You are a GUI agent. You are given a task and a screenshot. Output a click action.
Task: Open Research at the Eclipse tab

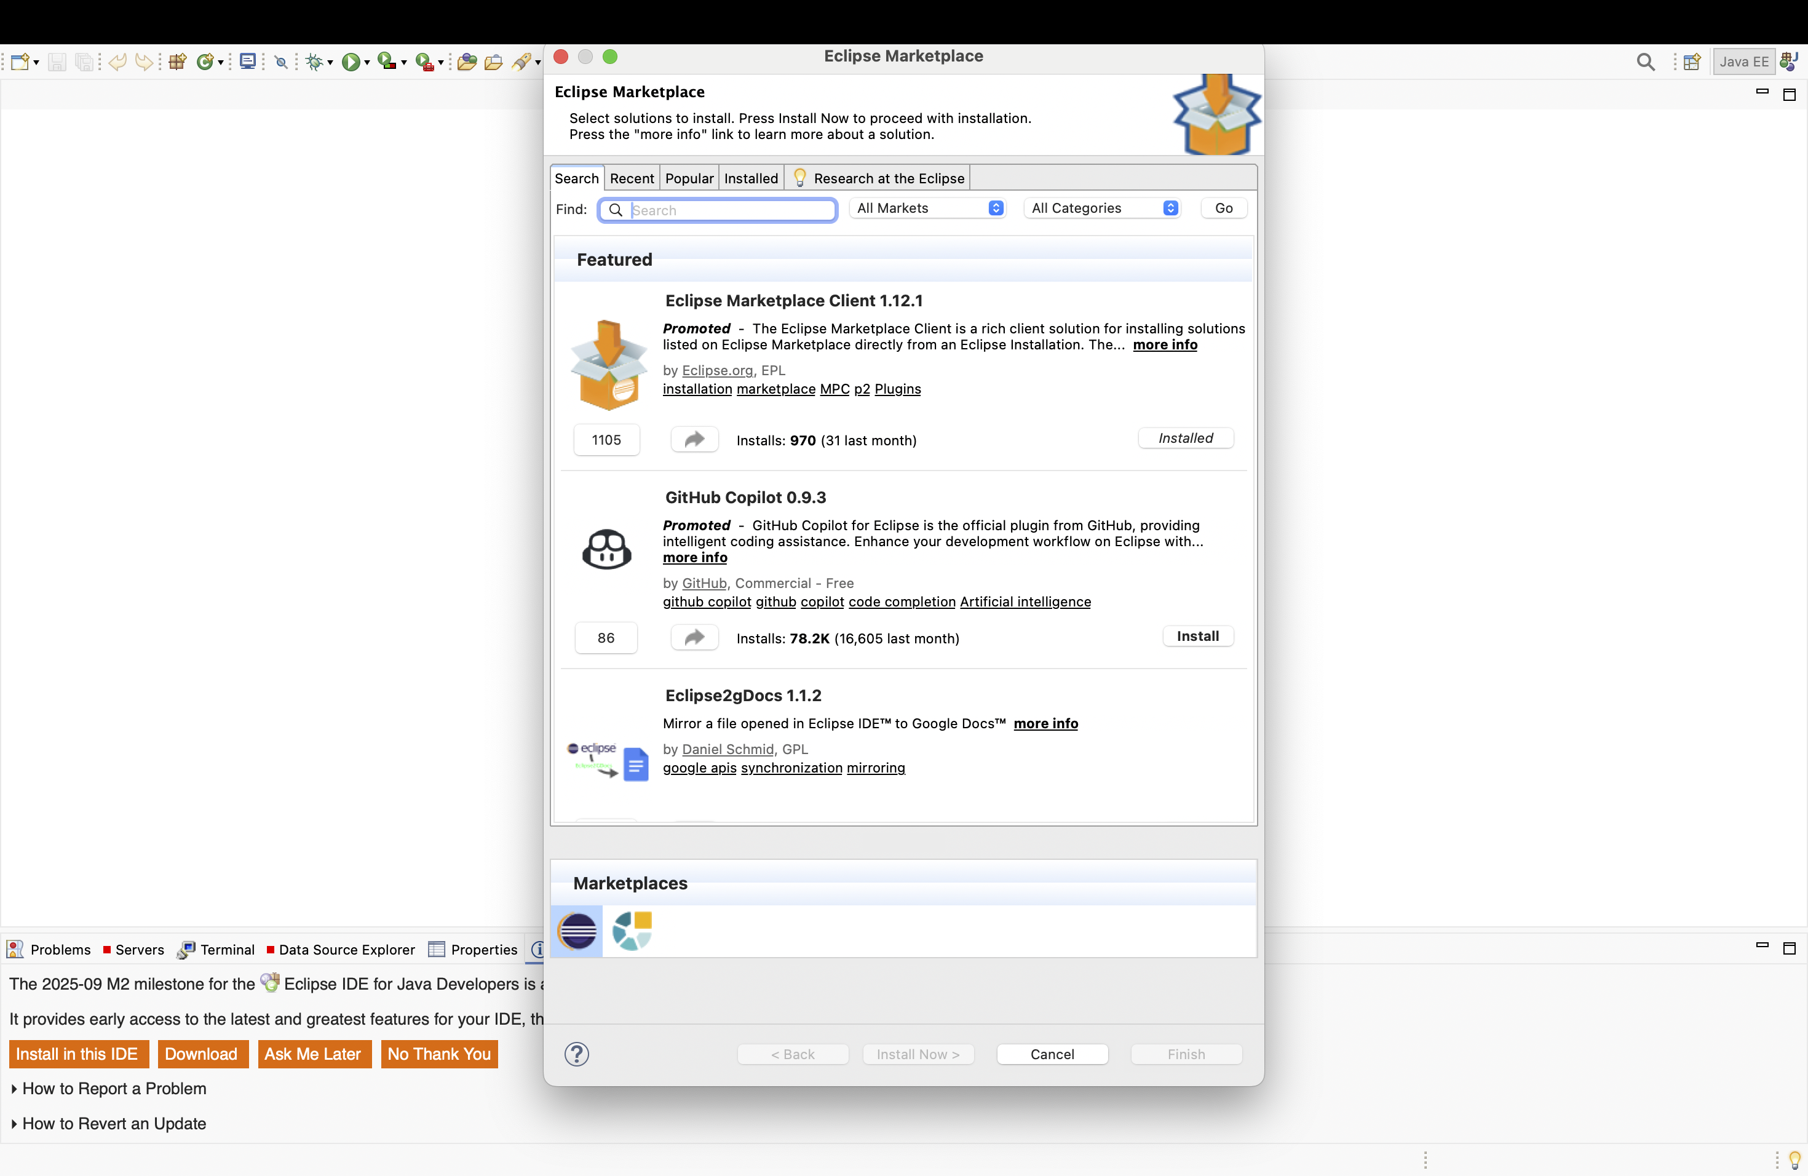tap(878, 178)
